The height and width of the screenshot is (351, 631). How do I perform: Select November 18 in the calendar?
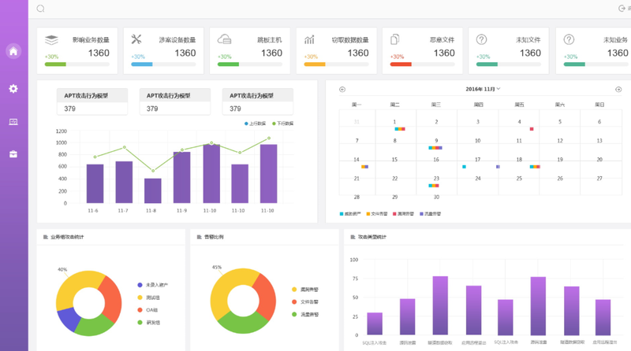coord(519,160)
